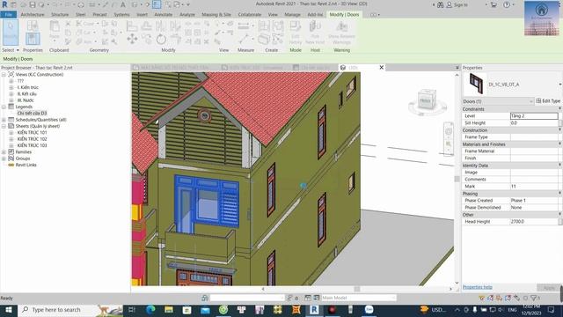The width and height of the screenshot is (563, 317).
Task: Click the Sign In button
Action: [457, 4]
